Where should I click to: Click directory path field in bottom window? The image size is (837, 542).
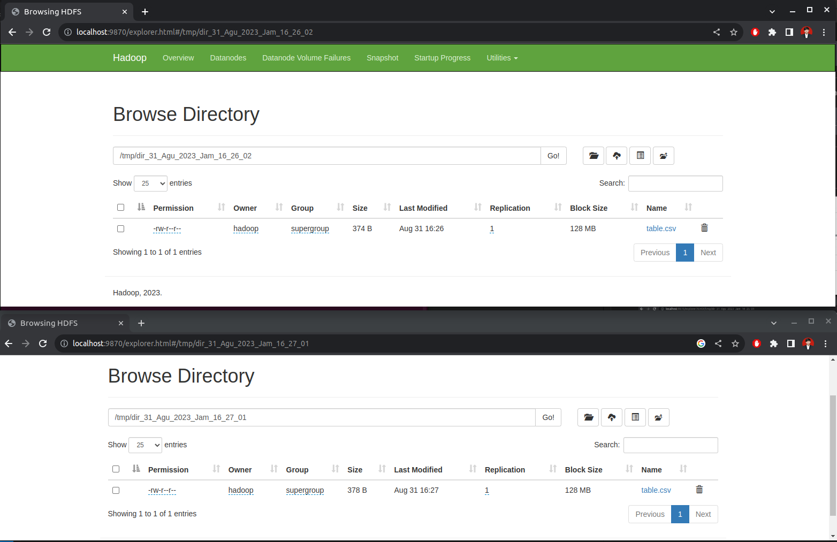(322, 417)
